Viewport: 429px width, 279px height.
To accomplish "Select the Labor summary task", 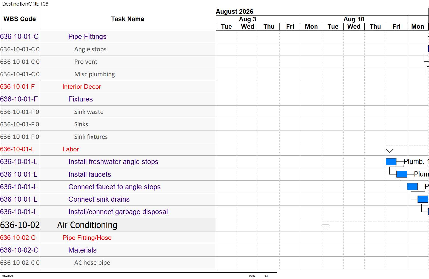I will point(71,149).
